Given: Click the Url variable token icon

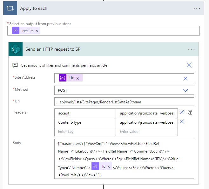Looking at the screenshot, I should (63, 78).
